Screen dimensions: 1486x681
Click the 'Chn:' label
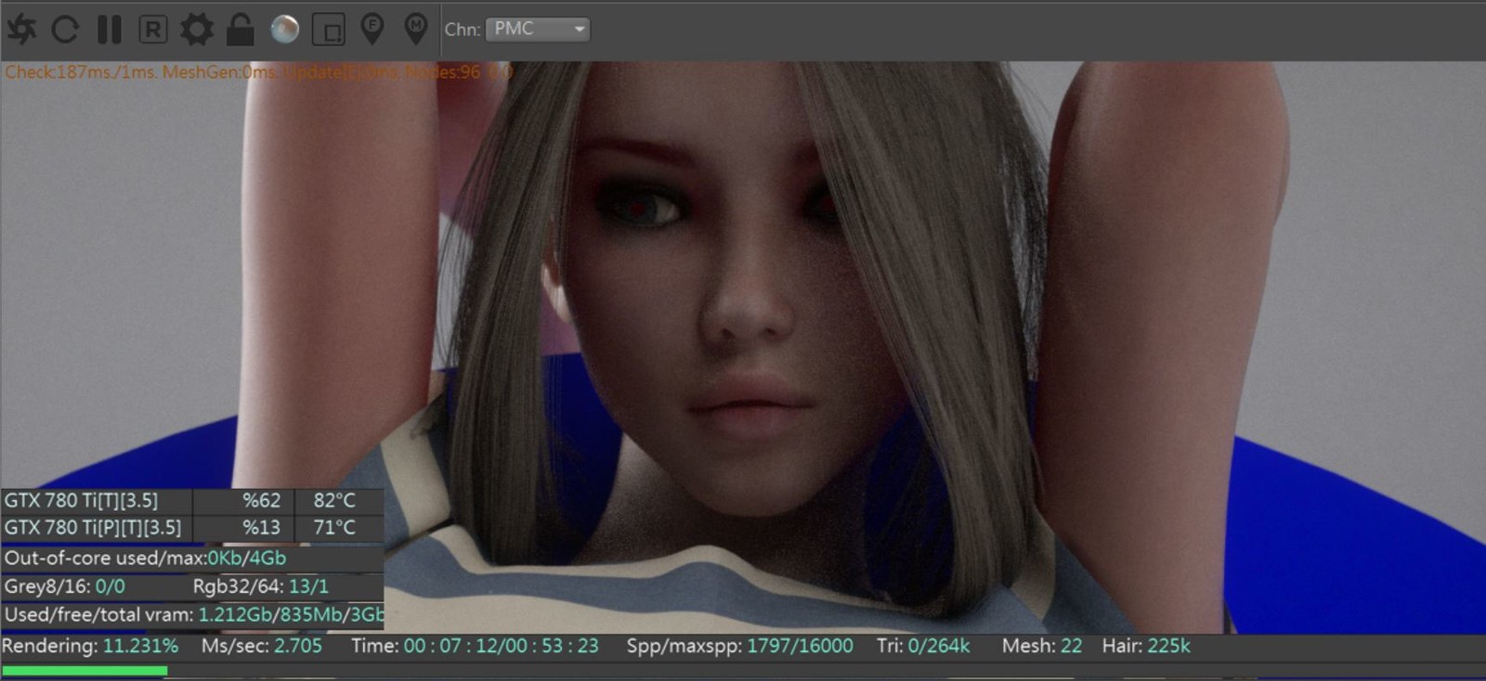(462, 29)
